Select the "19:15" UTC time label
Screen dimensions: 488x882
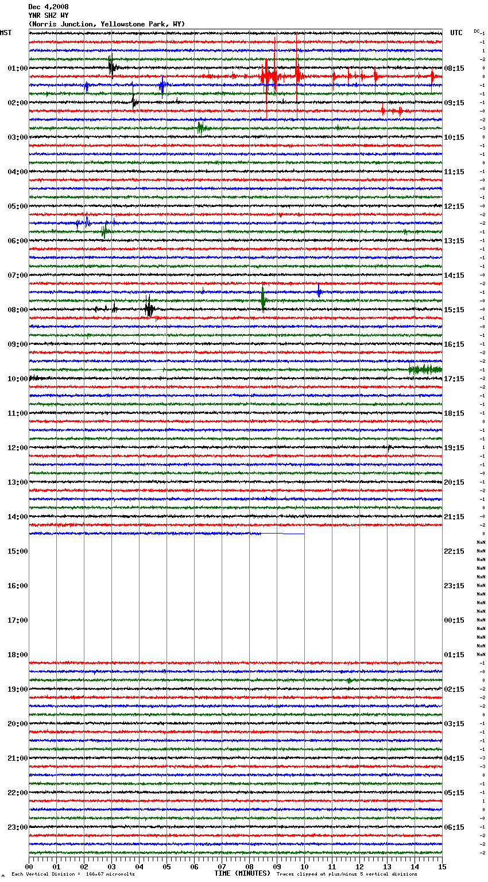point(454,448)
